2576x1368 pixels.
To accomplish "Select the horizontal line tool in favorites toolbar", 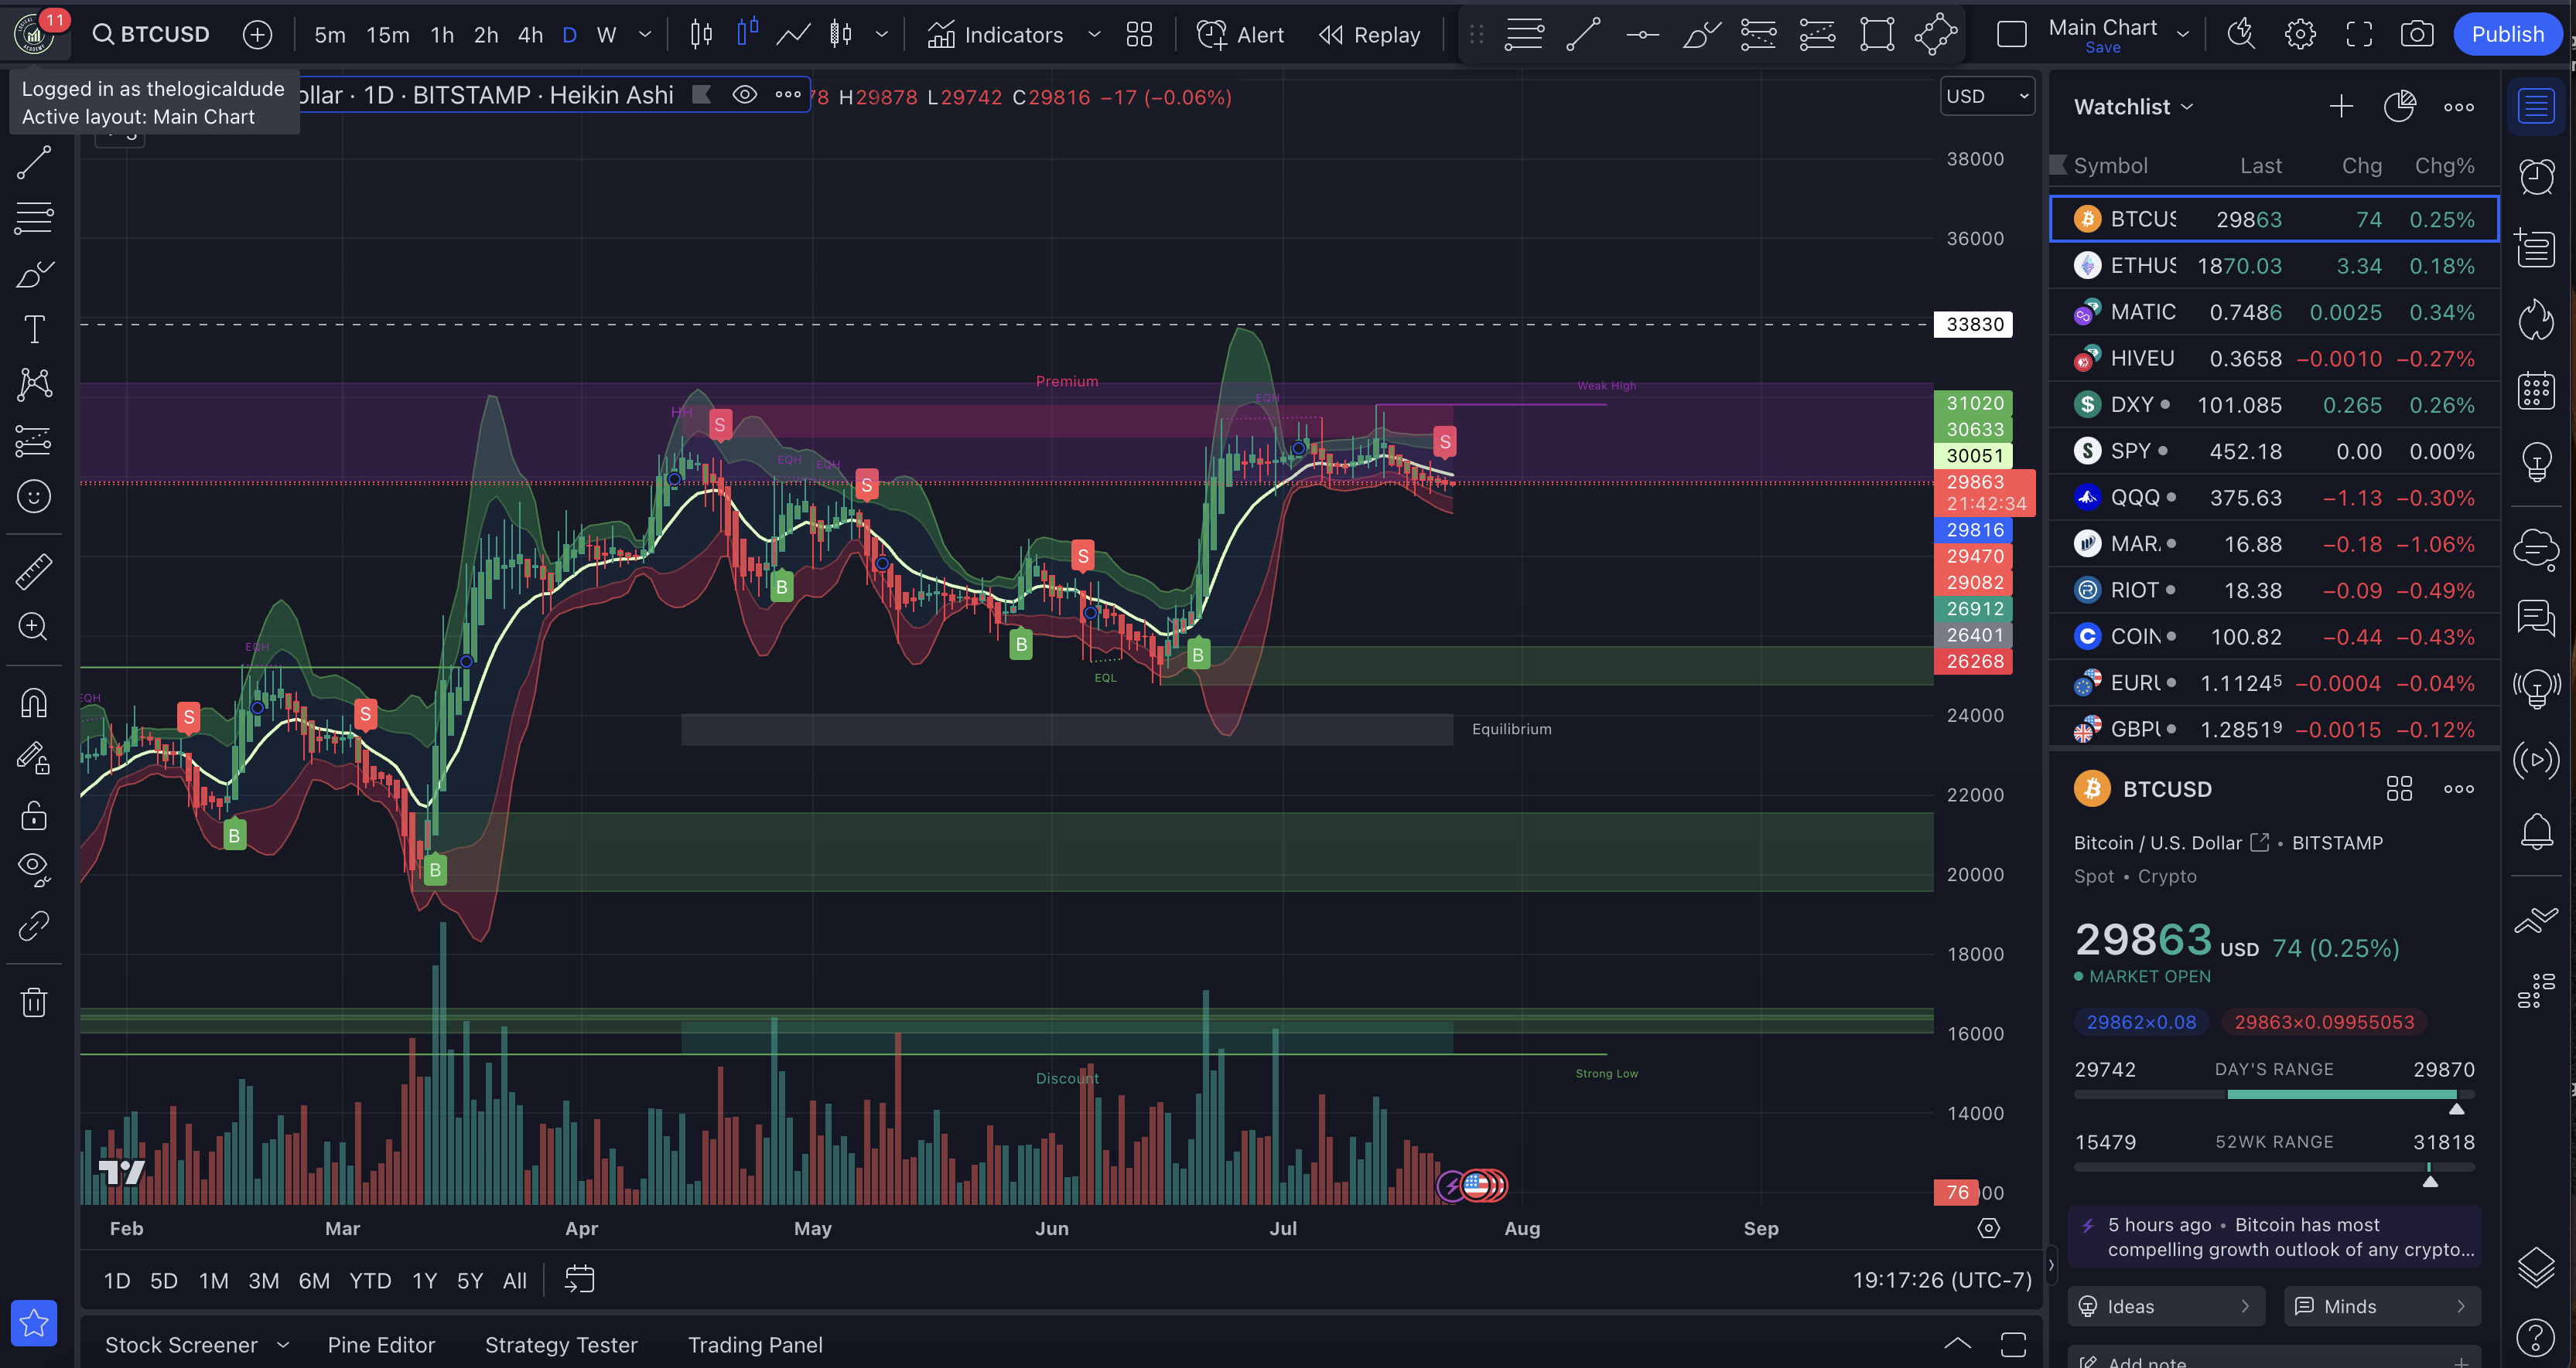I will 1642,35.
